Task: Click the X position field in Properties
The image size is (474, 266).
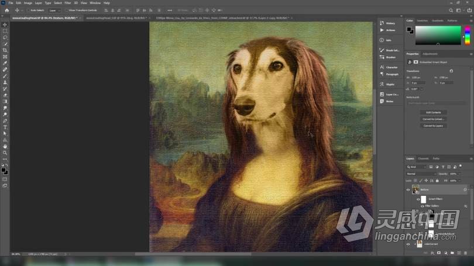Action: click(418, 83)
